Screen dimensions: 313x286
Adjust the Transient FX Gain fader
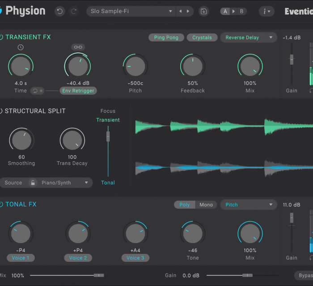tap(292, 59)
